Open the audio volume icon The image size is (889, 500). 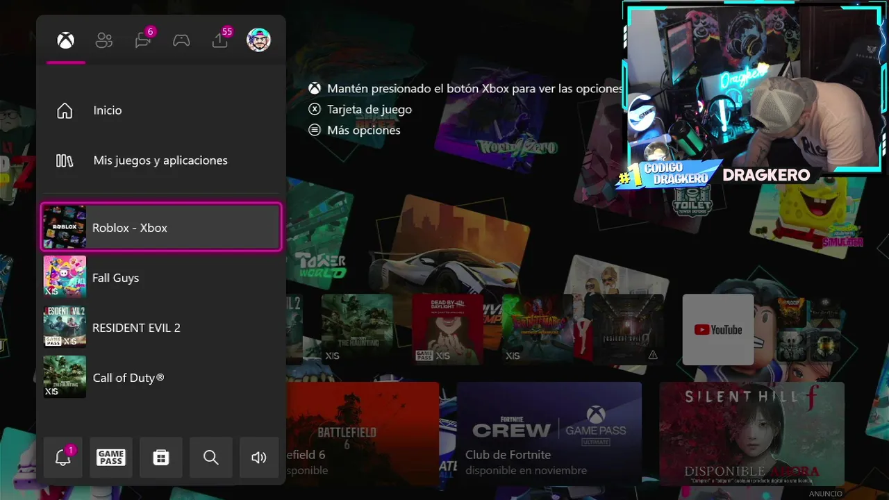pyautogui.click(x=259, y=457)
